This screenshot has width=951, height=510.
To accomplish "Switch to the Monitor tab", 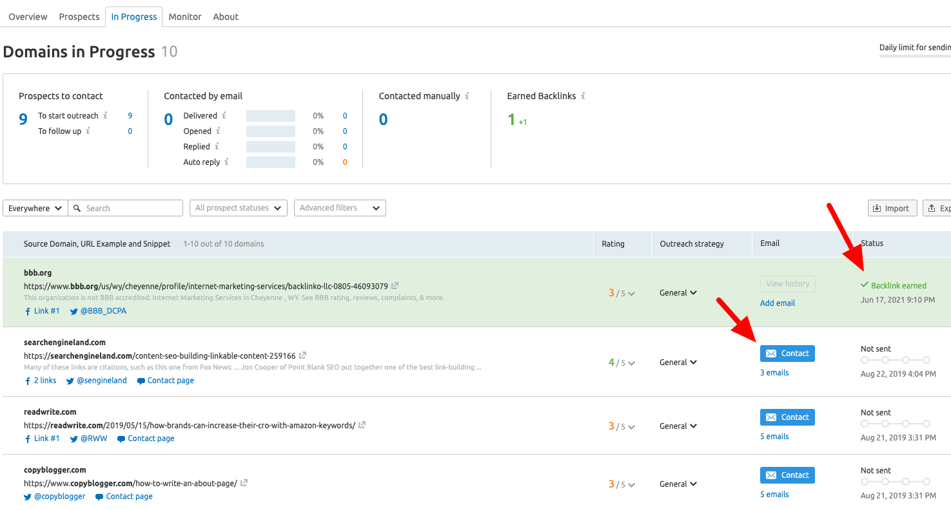I will tap(185, 17).
